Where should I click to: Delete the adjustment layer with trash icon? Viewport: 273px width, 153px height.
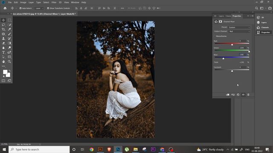pyautogui.click(x=248, y=94)
